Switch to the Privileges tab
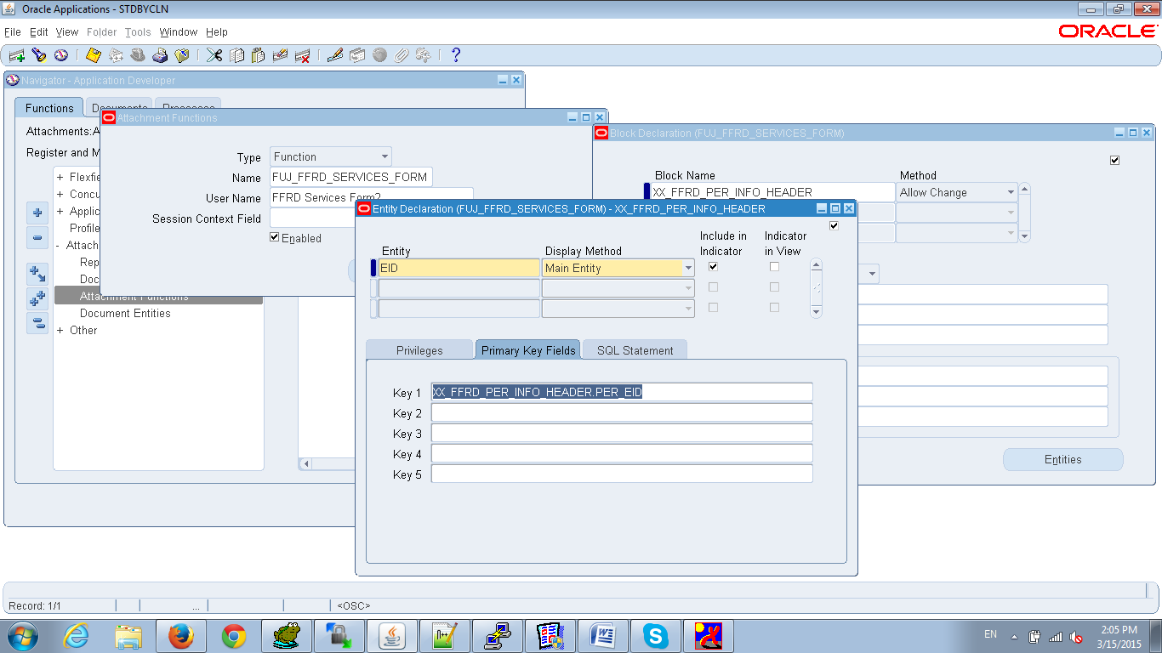This screenshot has height=653, width=1162. [419, 350]
